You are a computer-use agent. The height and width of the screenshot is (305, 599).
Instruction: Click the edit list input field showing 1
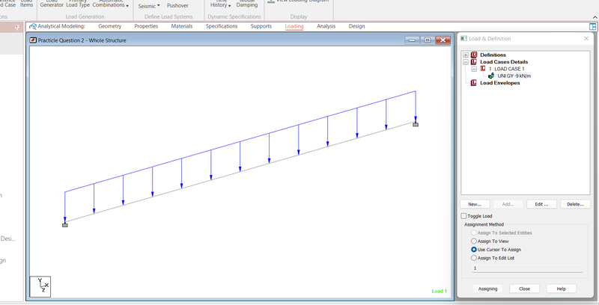(x=527, y=268)
